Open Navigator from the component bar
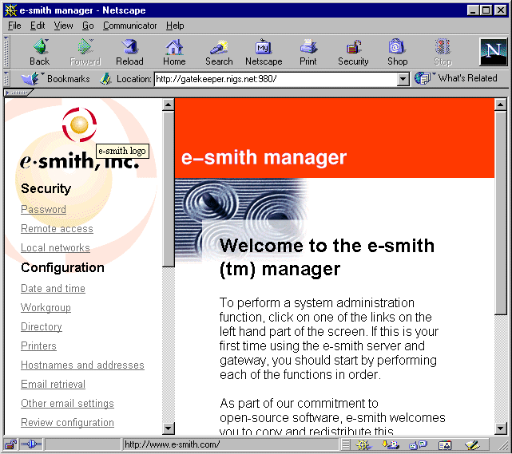 tap(363, 444)
